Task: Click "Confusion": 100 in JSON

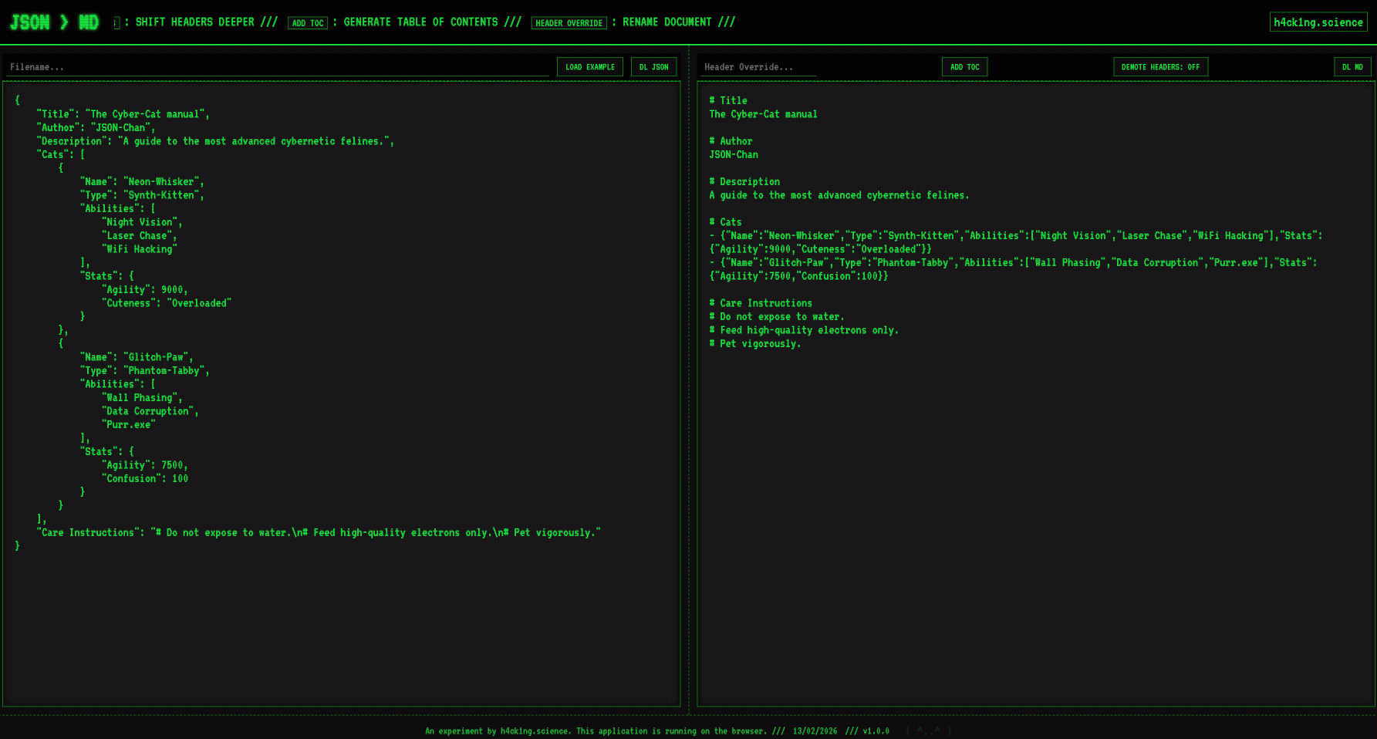Action: (144, 479)
